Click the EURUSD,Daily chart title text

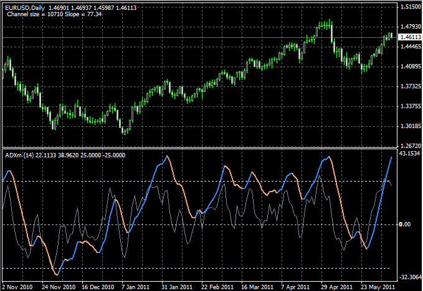[25, 8]
